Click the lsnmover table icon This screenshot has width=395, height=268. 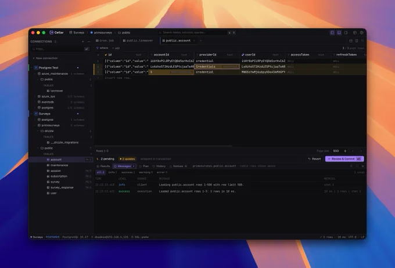[48, 91]
